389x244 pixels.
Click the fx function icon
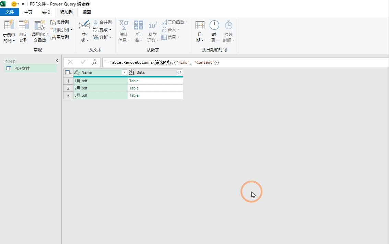(x=95, y=62)
